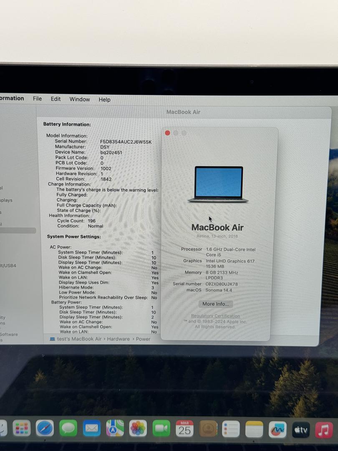
Task: Open the Mail app in the Dock
Action: tap(92, 428)
